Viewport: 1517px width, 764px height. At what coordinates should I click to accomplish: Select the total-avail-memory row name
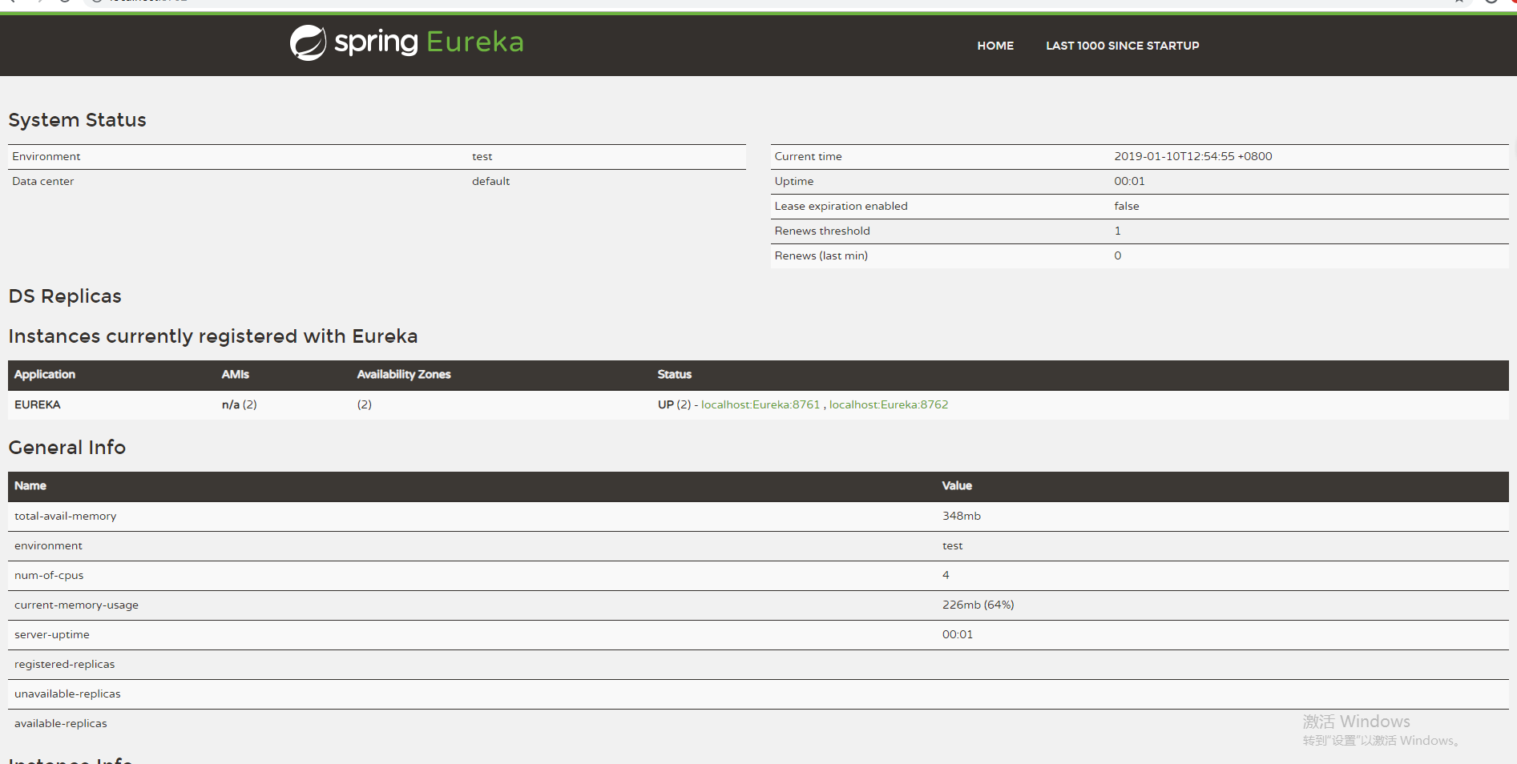[x=66, y=516]
